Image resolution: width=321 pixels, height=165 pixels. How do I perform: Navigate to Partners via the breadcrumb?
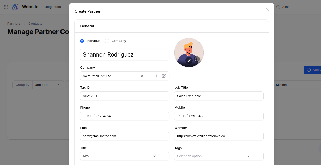(13, 23)
